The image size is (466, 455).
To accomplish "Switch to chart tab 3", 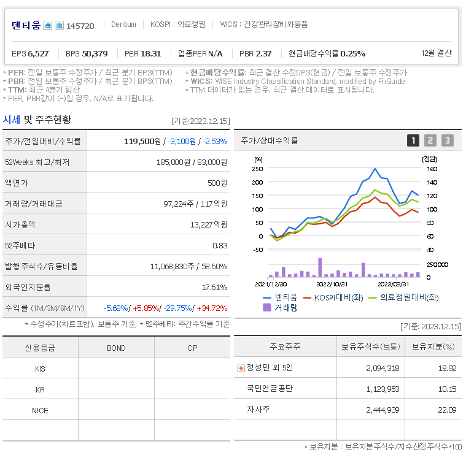I will (x=448, y=140).
